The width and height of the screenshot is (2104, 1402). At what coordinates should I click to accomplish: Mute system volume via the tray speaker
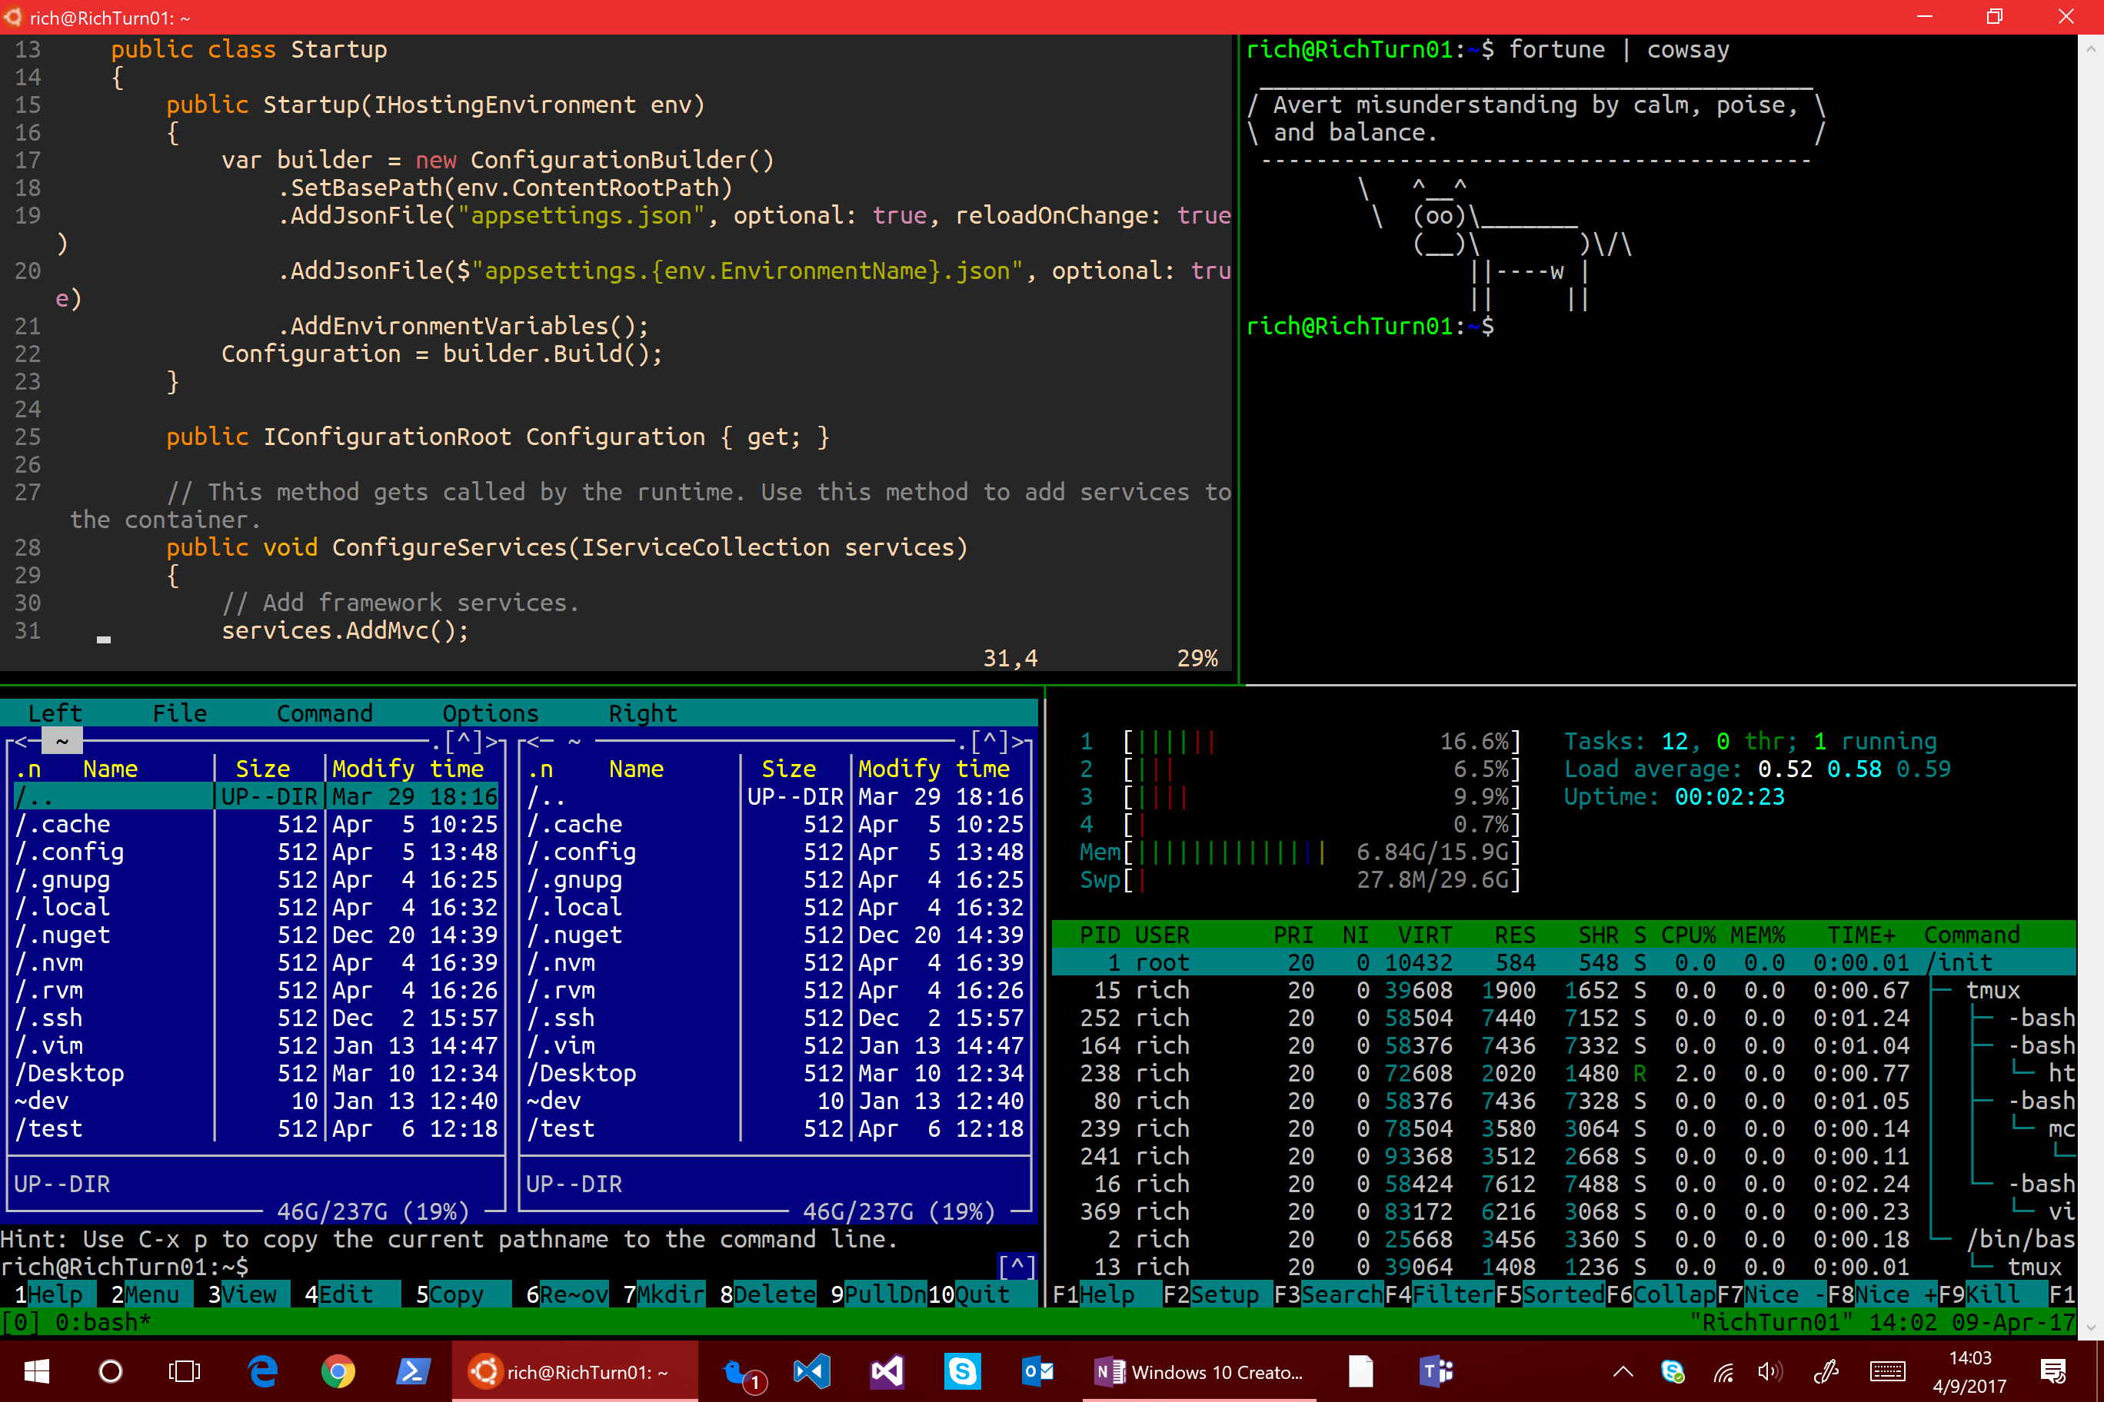pos(1770,1371)
